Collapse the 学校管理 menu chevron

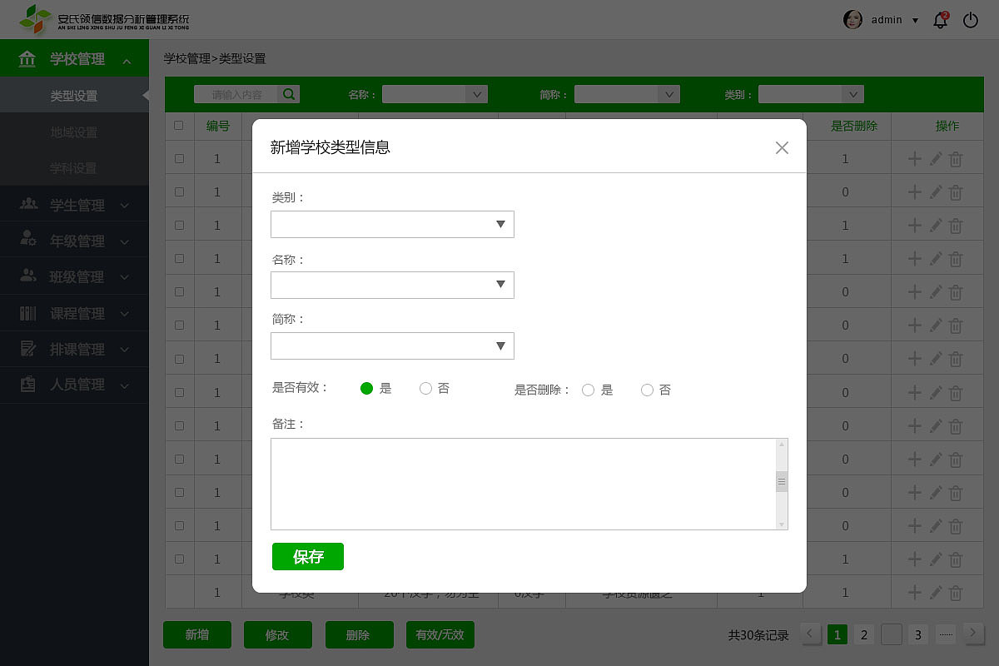127,61
